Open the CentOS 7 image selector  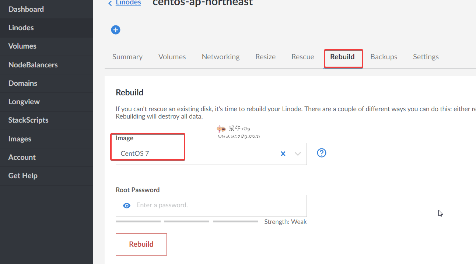[195, 154]
